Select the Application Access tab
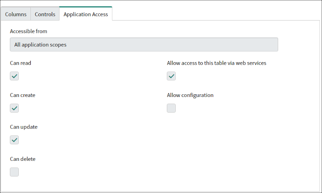 coord(85,14)
